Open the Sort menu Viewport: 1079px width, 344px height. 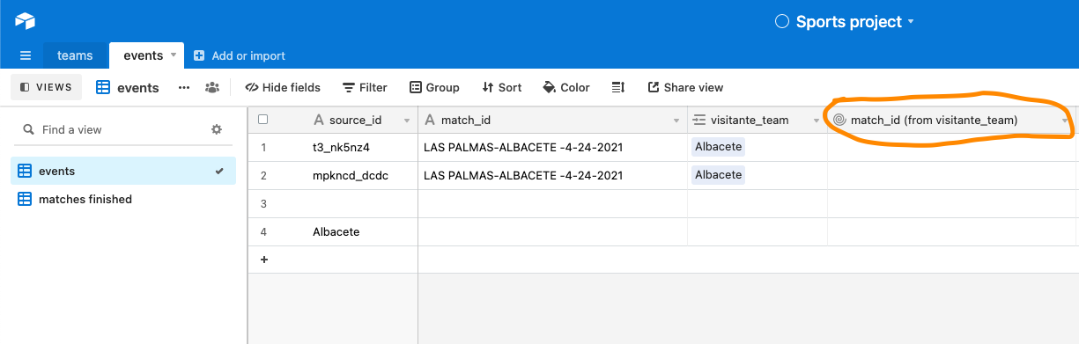(x=502, y=87)
